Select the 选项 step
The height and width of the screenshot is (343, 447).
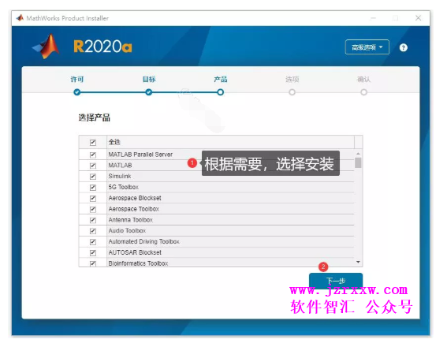292,92
